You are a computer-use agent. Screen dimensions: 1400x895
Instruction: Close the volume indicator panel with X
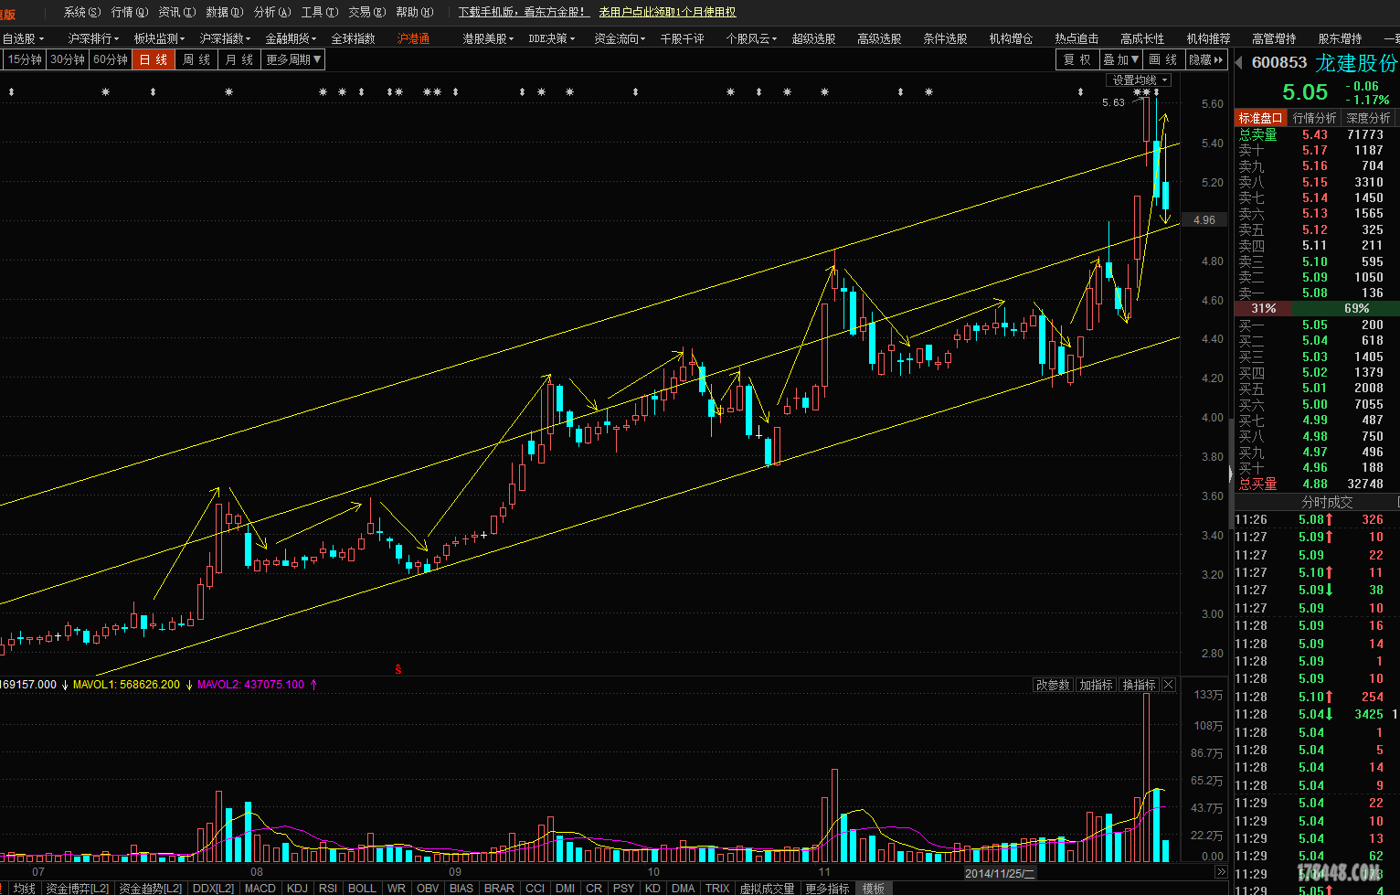[x=1169, y=685]
